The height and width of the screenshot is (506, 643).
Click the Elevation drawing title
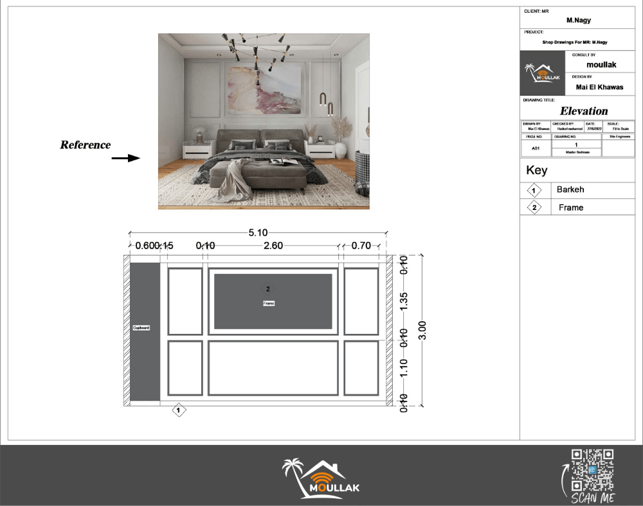583,111
